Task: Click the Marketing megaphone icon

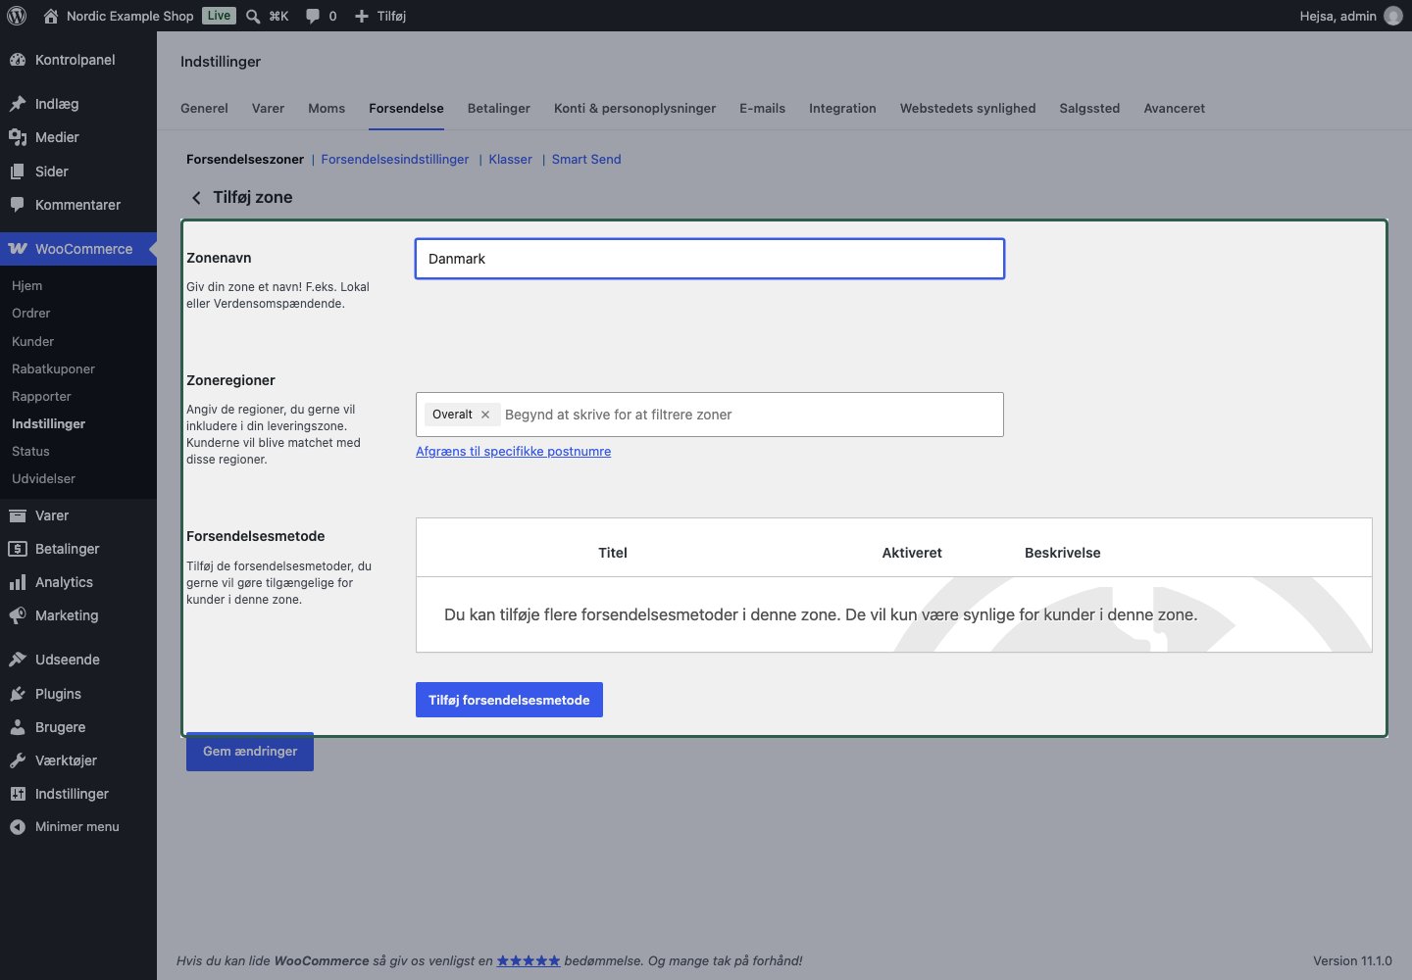Action: click(18, 615)
